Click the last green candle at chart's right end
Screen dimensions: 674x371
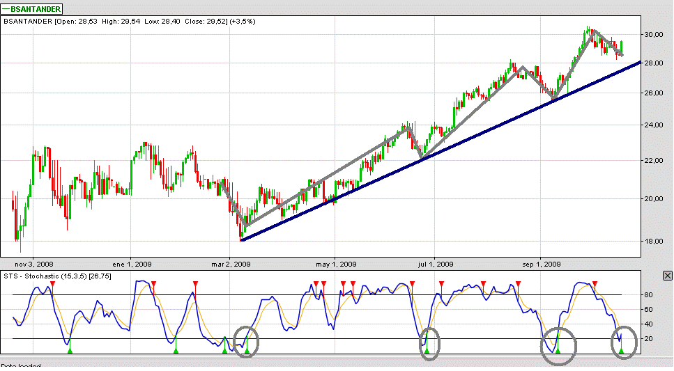coord(621,47)
